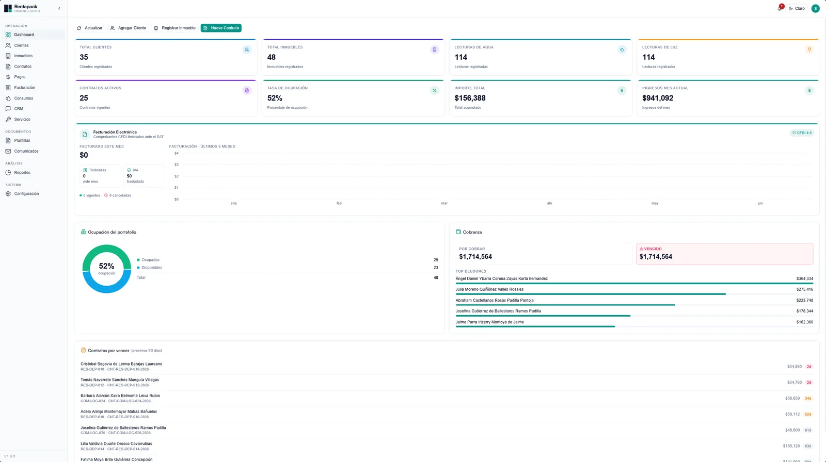Image resolution: width=826 pixels, height=462 pixels.
Task: Click the Total Clientes card icon
Action: click(x=247, y=49)
